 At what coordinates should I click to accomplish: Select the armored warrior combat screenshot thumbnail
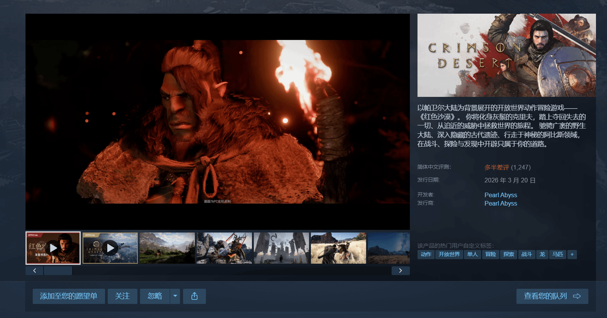pyautogui.click(x=224, y=248)
